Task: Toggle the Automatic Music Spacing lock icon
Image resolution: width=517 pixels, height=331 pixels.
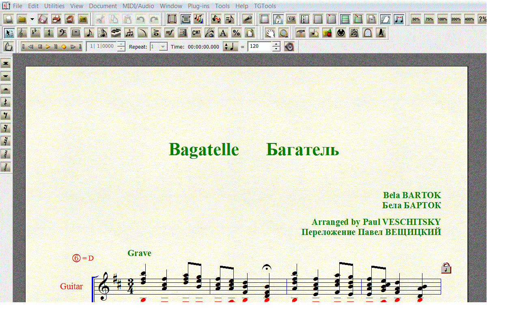Action: 278,19
